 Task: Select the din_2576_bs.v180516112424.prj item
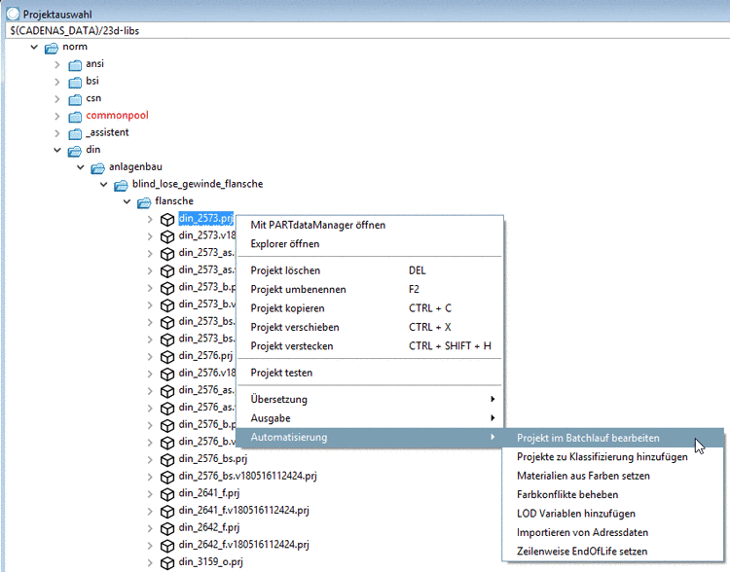(247, 476)
